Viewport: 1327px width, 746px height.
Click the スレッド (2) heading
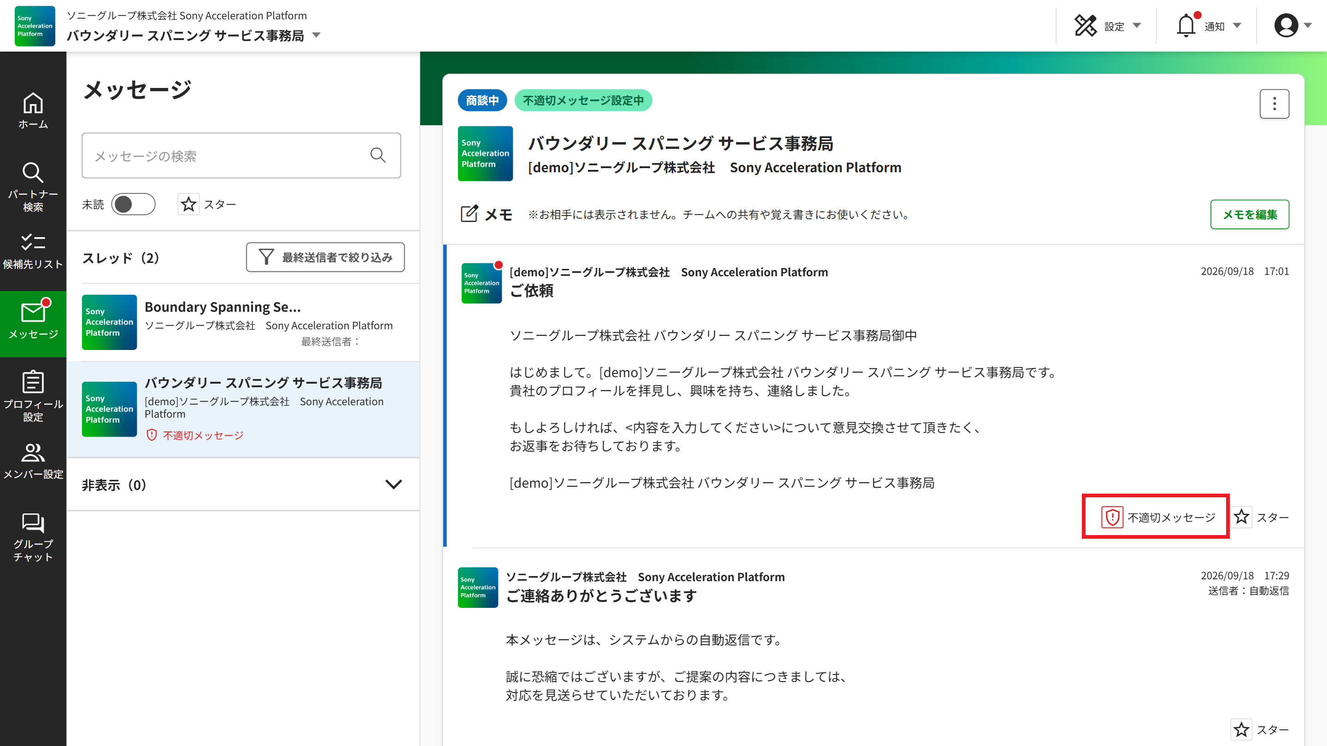coord(121,257)
